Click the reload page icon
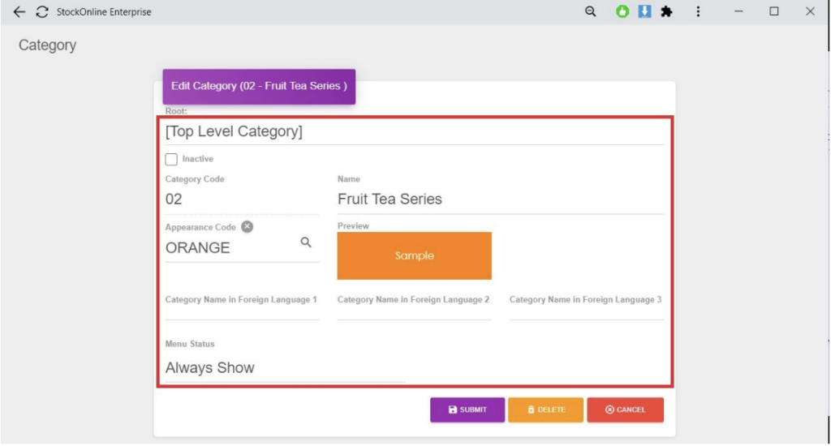 coord(42,12)
